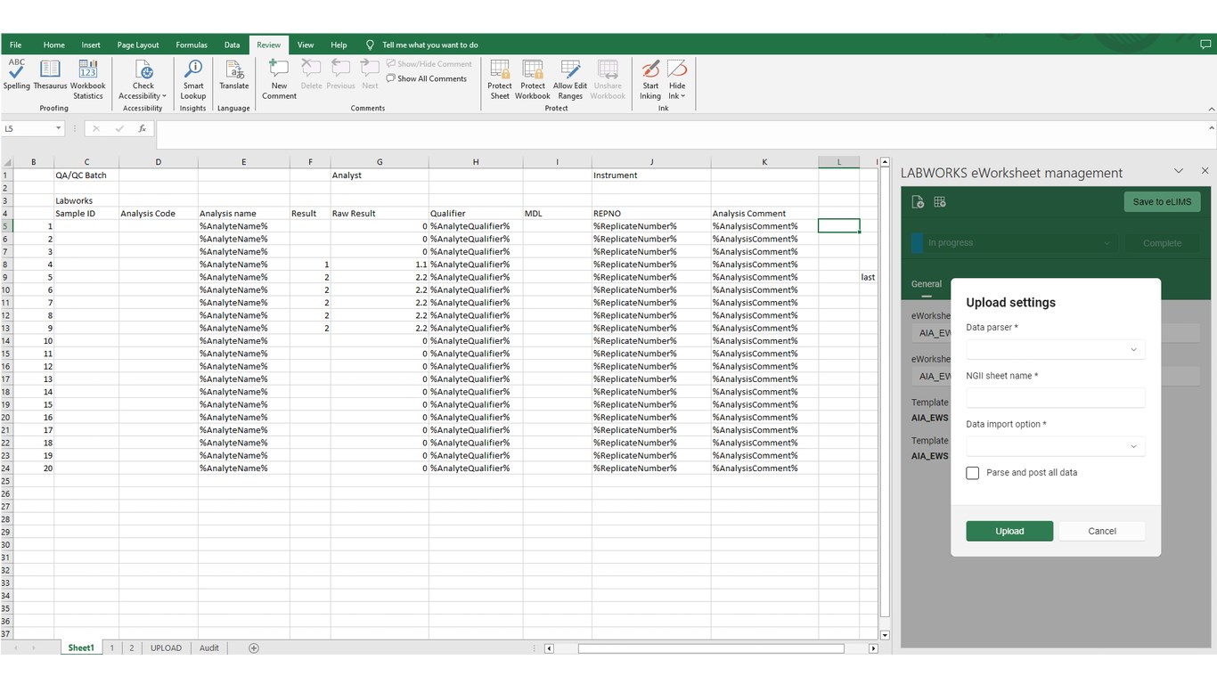The height and width of the screenshot is (684, 1217).
Task: Switch to the UPLOAD sheet tab
Action: tap(166, 648)
